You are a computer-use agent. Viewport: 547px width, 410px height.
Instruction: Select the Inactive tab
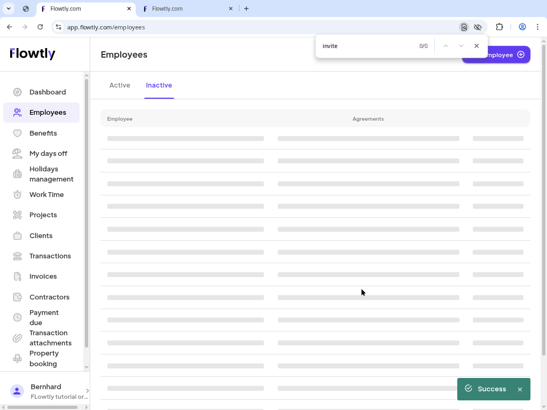tap(159, 85)
